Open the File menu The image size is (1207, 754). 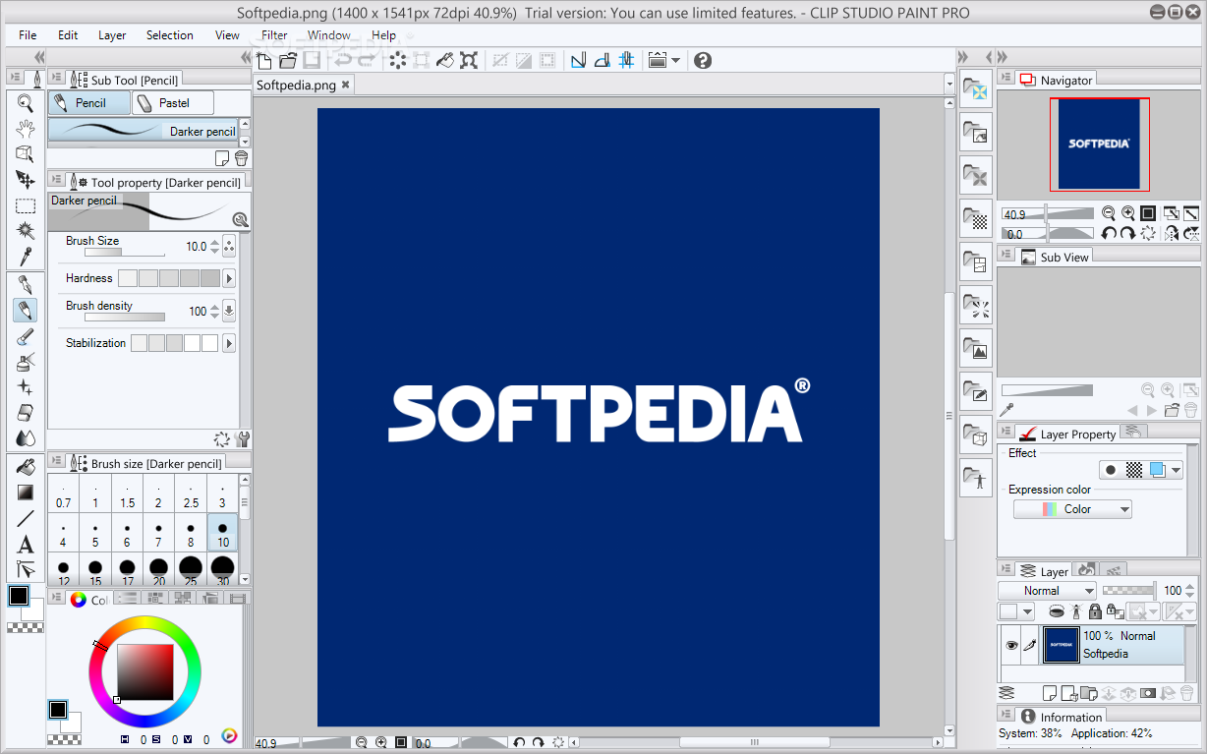pos(28,35)
